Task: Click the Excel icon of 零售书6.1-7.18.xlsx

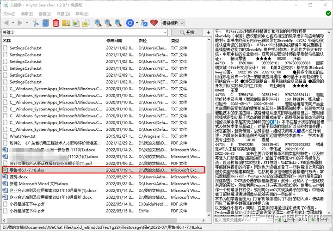Action: 5,170
